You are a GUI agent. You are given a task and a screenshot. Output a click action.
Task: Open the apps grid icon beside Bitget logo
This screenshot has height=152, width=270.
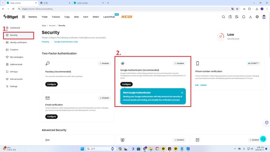(24, 17)
